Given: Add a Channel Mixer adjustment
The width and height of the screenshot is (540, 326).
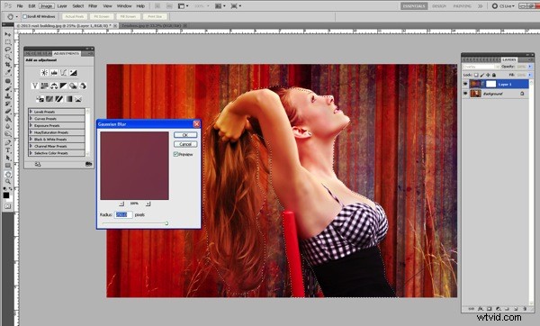Looking at the screenshot, I should (x=83, y=86).
